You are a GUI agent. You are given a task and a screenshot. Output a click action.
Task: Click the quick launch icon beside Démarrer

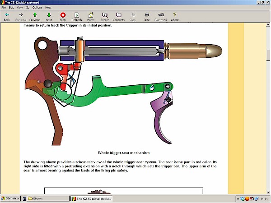24,198
